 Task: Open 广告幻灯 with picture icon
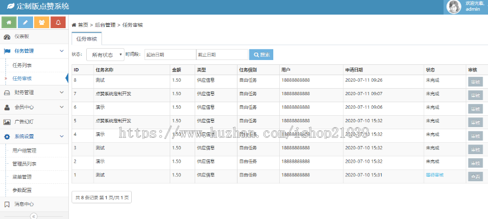(24, 122)
